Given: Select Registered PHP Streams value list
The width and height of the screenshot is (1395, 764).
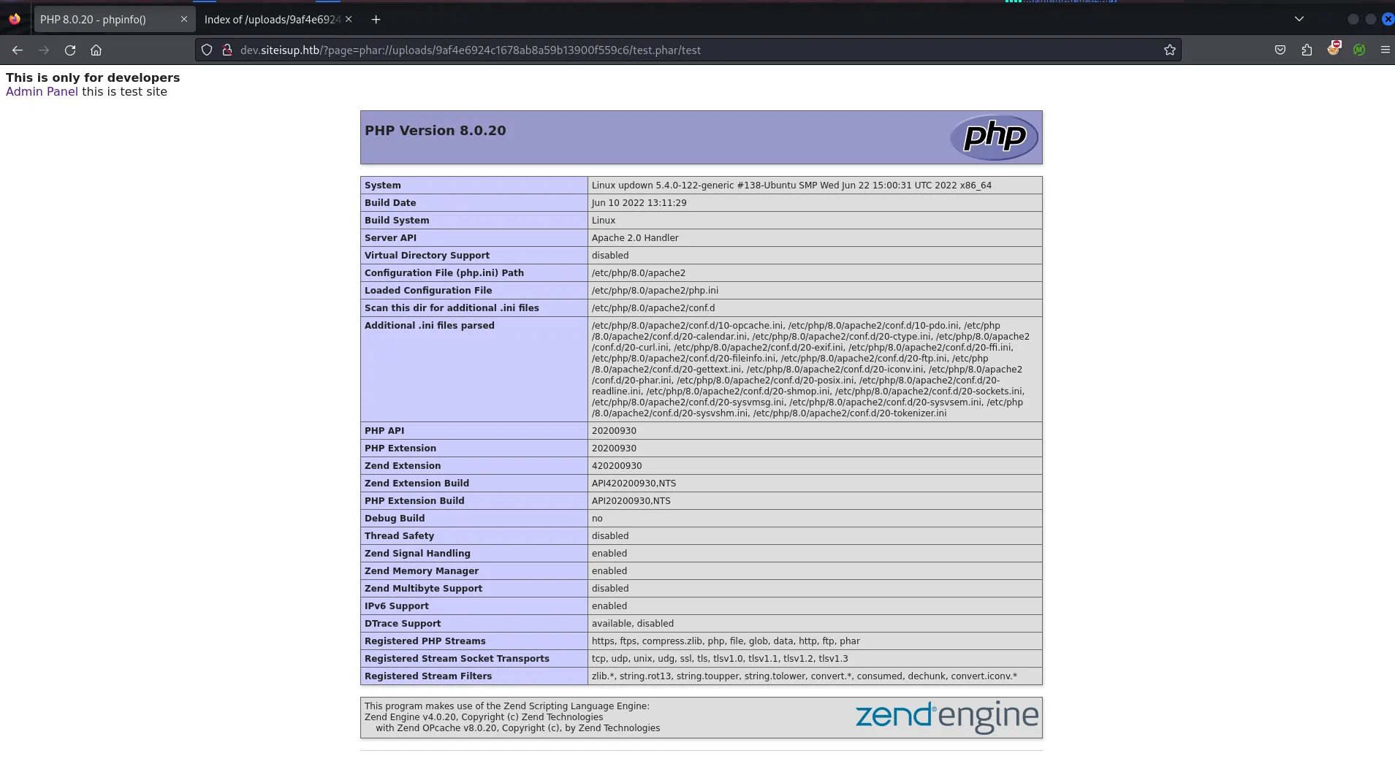Looking at the screenshot, I should pyautogui.click(x=726, y=641).
